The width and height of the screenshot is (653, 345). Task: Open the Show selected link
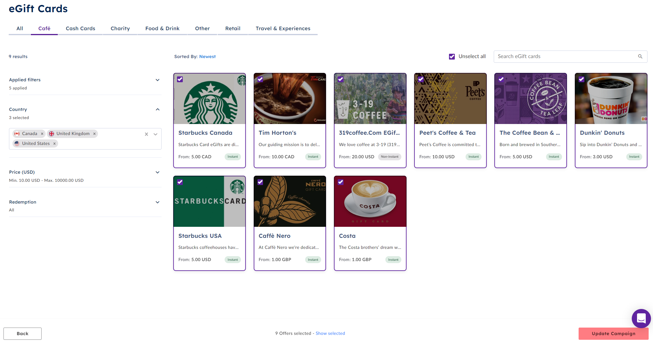pos(330,333)
